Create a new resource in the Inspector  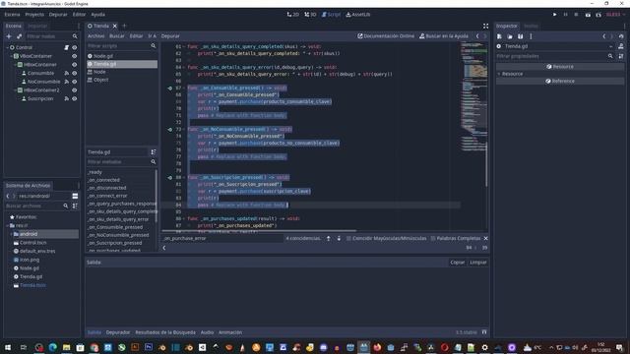click(x=499, y=36)
